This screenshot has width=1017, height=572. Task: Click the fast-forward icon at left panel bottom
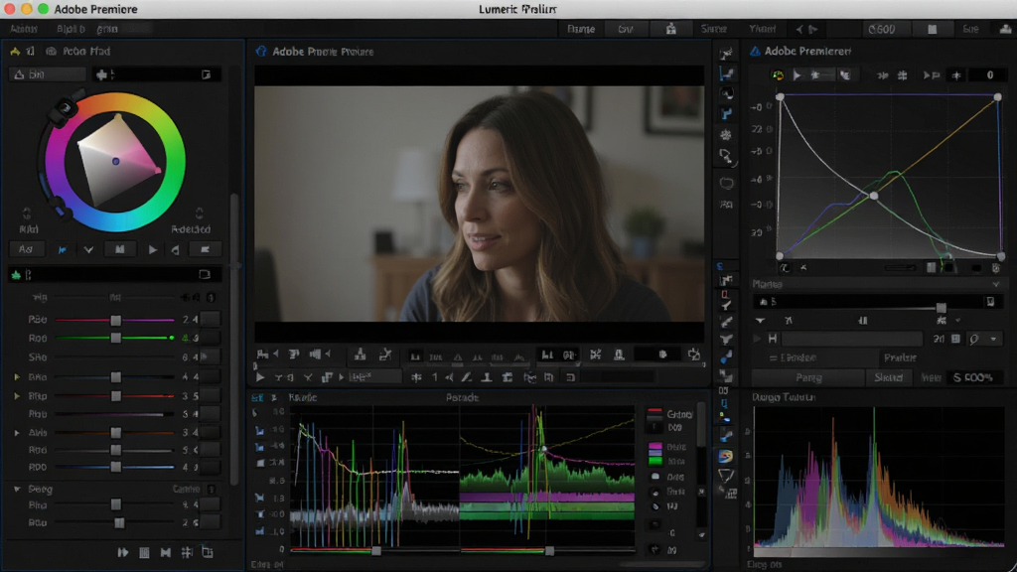point(122,552)
